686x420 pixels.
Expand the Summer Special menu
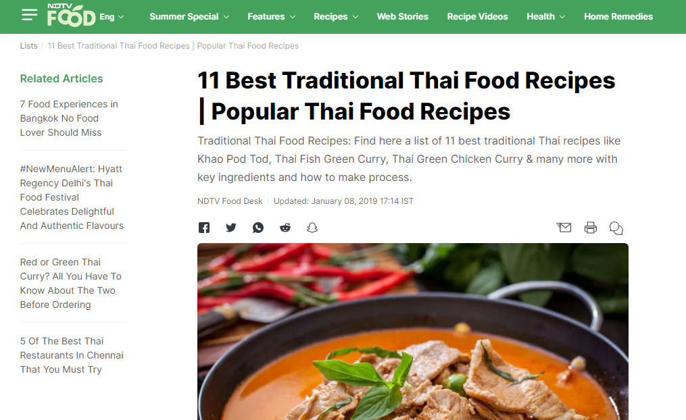pyautogui.click(x=189, y=17)
